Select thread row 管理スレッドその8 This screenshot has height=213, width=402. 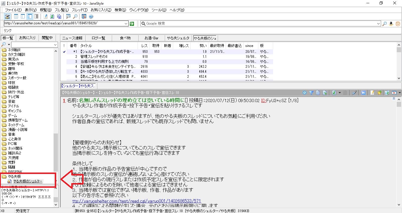(x=167, y=57)
